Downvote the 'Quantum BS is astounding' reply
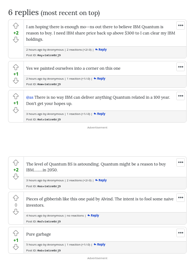This screenshot has width=194, height=265. (16, 177)
